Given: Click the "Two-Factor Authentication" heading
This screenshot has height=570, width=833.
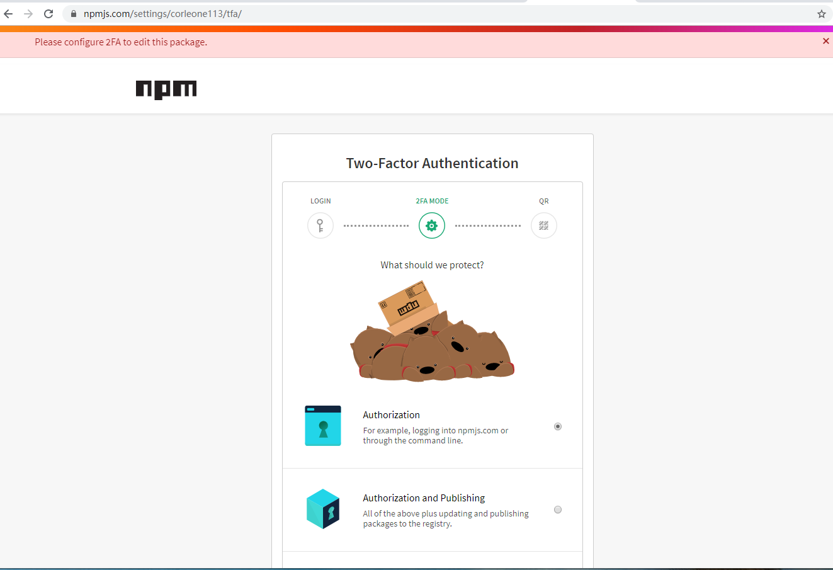Looking at the screenshot, I should coord(433,163).
